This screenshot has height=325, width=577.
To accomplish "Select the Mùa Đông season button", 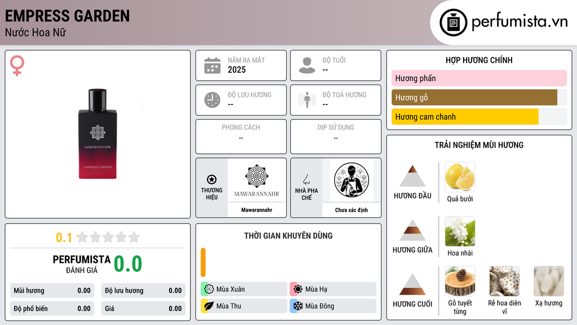I will click(333, 306).
